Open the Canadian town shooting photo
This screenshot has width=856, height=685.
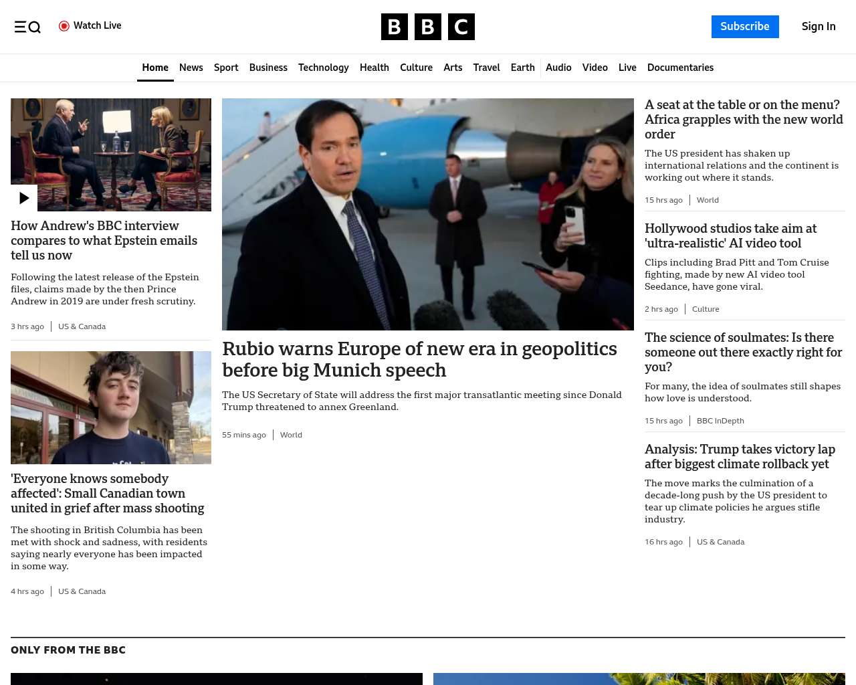point(111,407)
